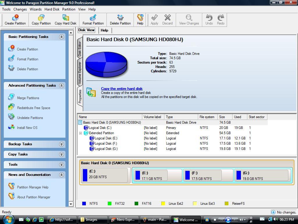Image resolution: width=298 pixels, height=224 pixels.
Task: Open the Wizards menu
Action: click(36, 9)
